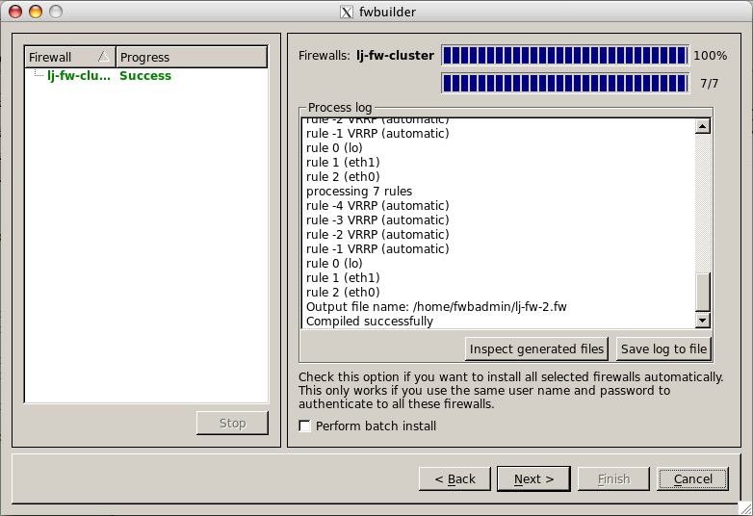Click the red close window button
This screenshot has width=753, height=516.
click(x=14, y=13)
